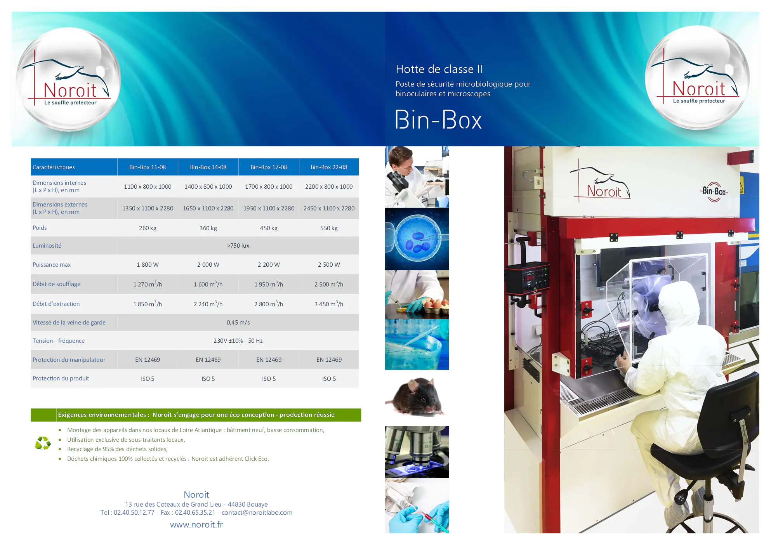Select the "3 450 m³/h" extraction cell
The height and width of the screenshot is (545, 771).
pos(329,304)
